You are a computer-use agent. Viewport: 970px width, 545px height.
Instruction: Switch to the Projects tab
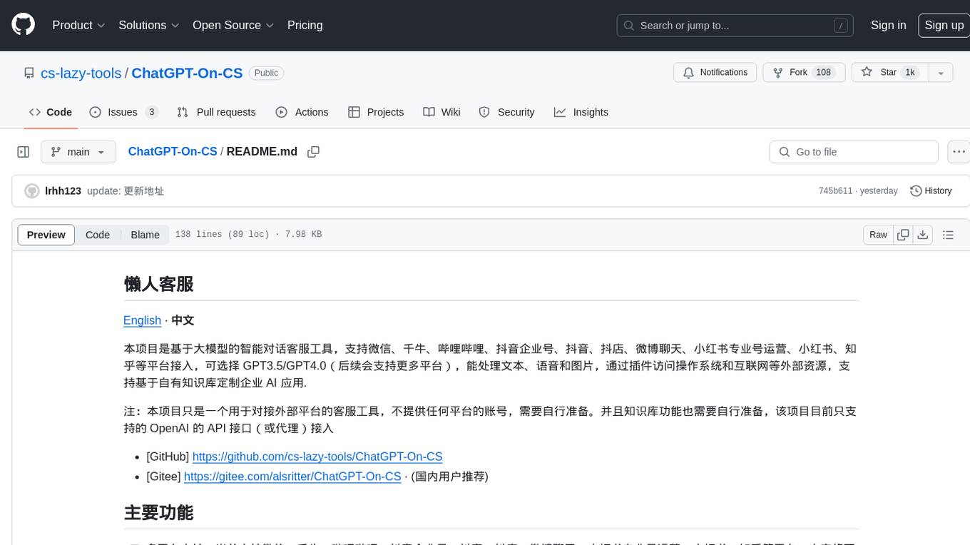click(376, 112)
